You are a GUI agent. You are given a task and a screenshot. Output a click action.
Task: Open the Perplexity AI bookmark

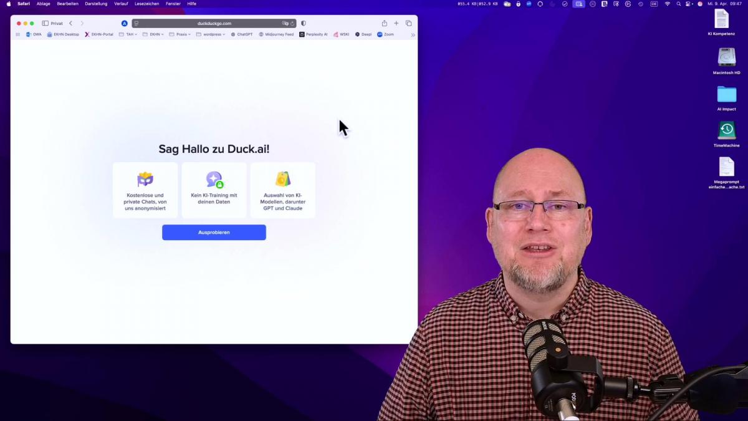tap(314, 34)
